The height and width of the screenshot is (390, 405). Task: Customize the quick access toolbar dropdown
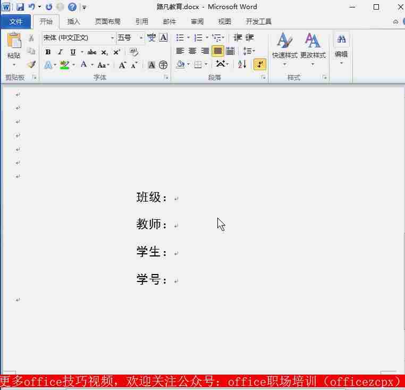tap(84, 7)
